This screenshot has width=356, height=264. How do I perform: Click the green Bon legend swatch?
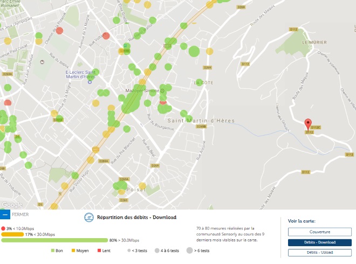[53, 251]
